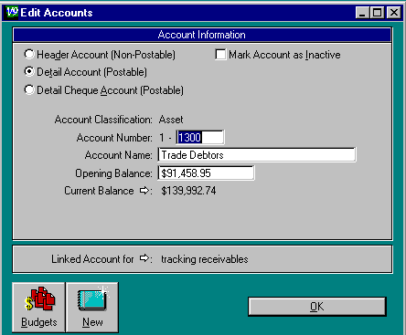
Task: Click the Linked Account for arrow icon
Action: click(144, 258)
